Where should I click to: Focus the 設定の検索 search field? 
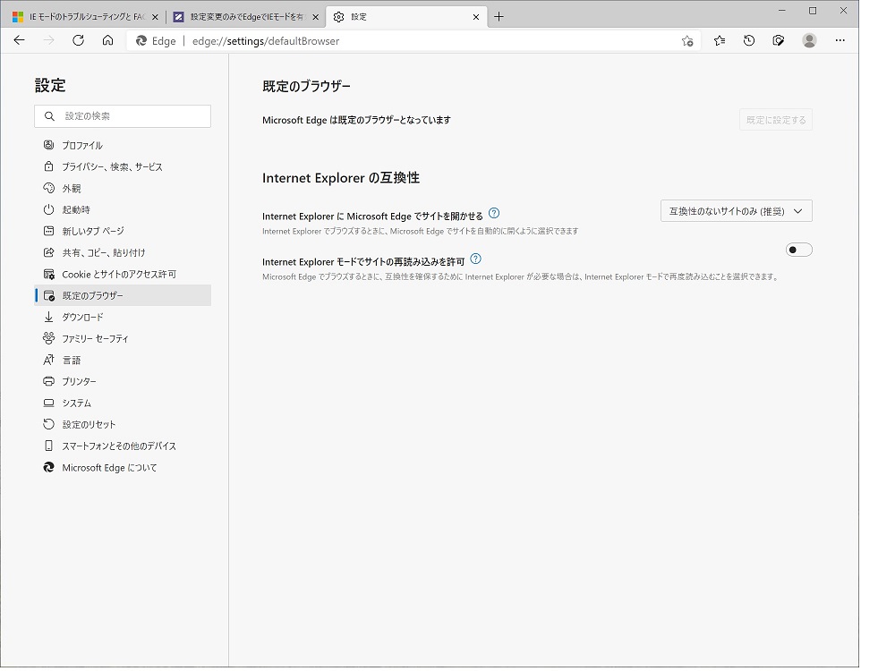pyautogui.click(x=123, y=116)
